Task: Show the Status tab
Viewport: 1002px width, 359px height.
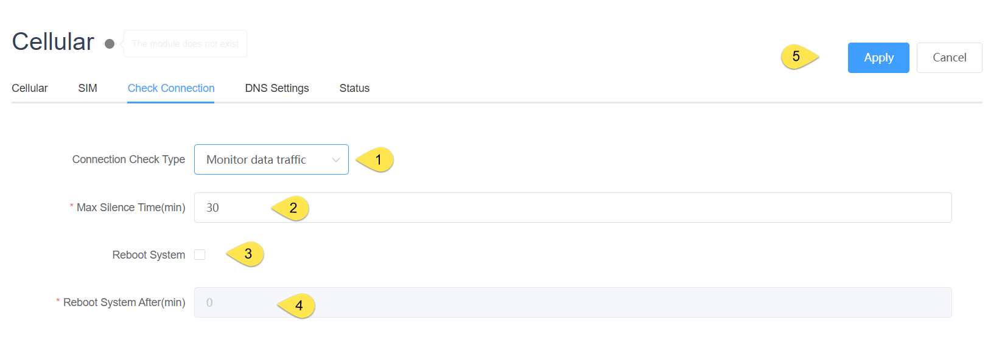Action: point(354,88)
